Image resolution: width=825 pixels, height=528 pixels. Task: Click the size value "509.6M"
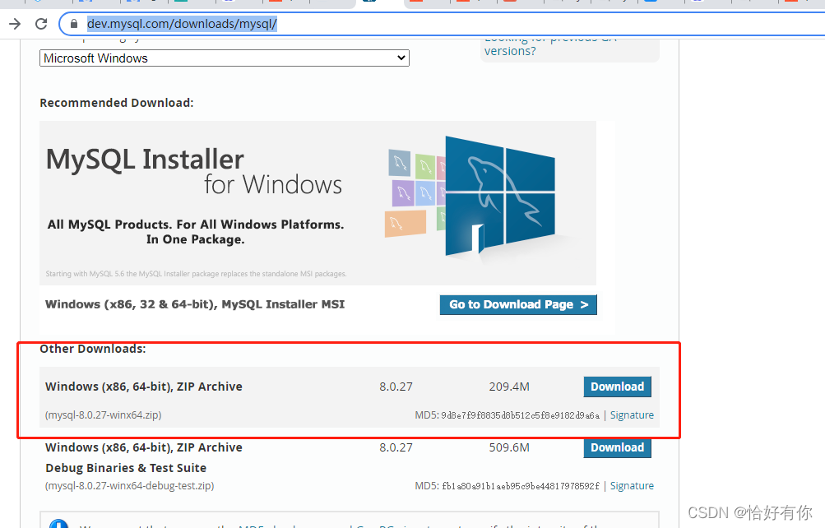click(x=509, y=447)
